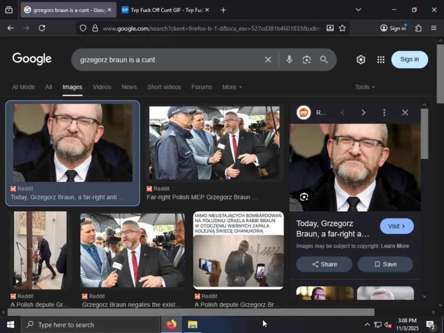Open the Firefox extensions icon
Screen dimensions: 444x333
click(x=418, y=28)
